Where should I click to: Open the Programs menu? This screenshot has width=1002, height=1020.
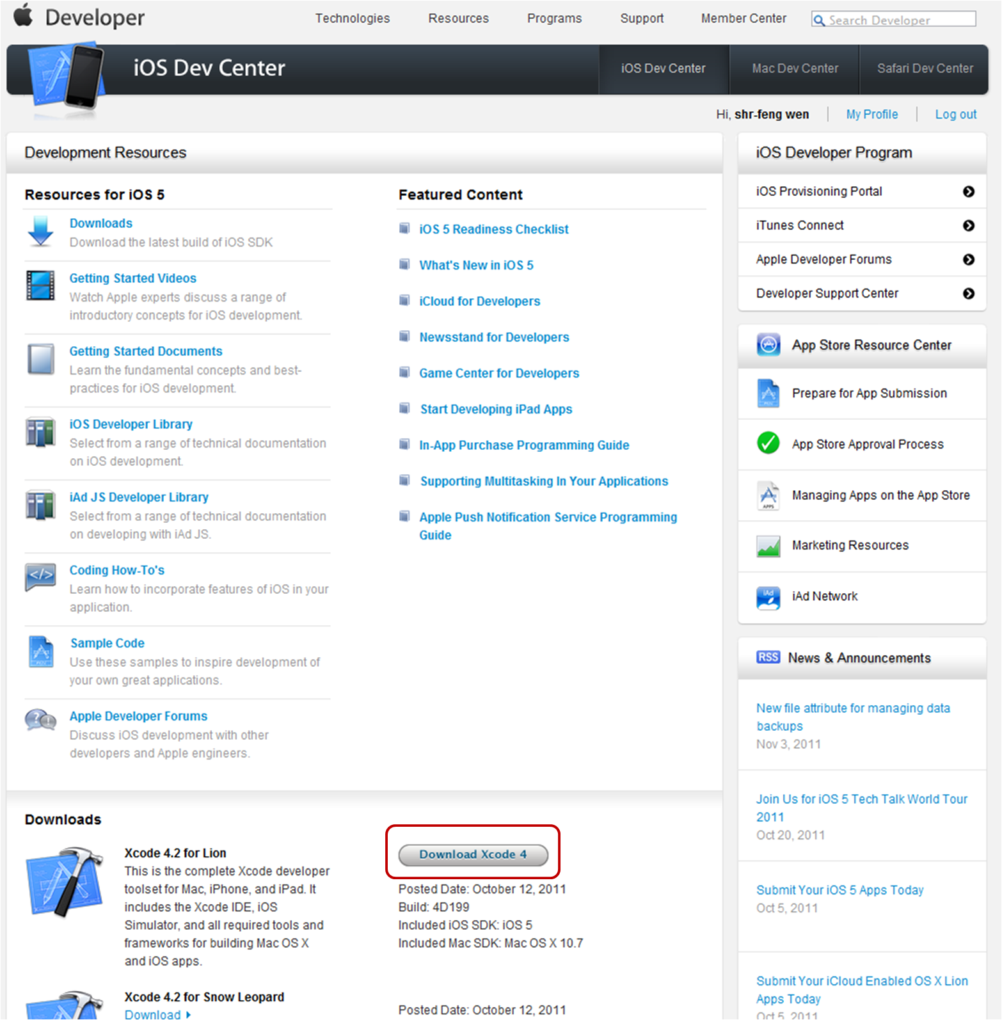click(555, 19)
